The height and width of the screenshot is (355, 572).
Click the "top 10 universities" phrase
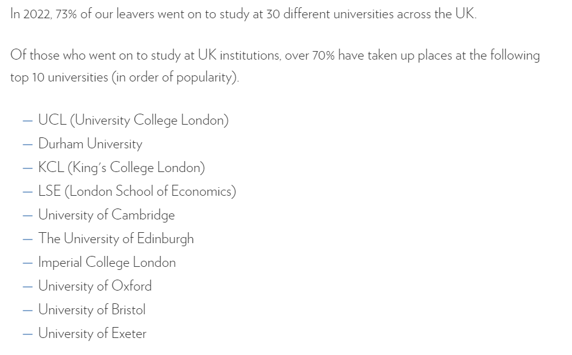pyautogui.click(x=59, y=78)
